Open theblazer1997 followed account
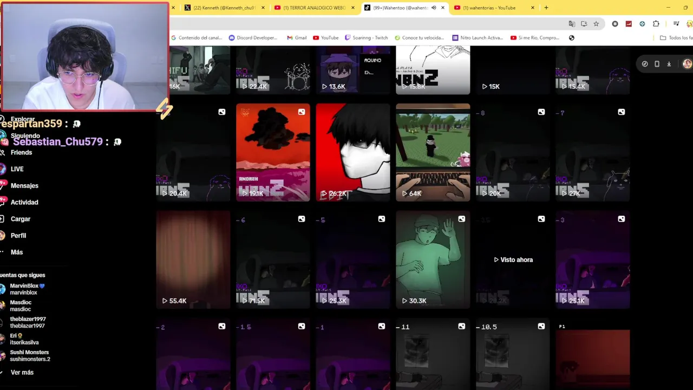693x390 pixels. coord(23,322)
